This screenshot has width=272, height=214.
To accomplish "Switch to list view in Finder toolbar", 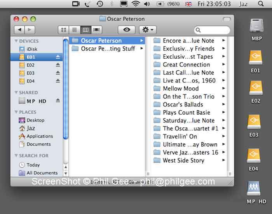I will click(74, 30).
